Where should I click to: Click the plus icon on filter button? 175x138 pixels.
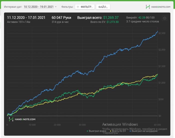pyautogui.click(x=78, y=7)
